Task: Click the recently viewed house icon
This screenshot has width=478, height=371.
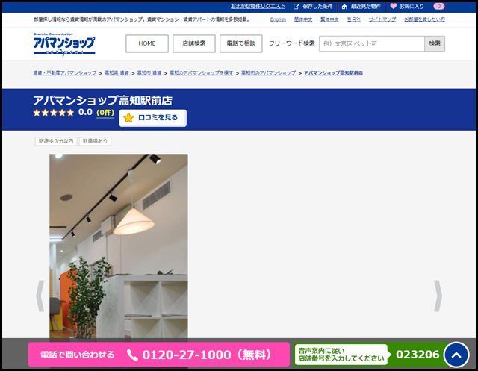Action: [x=344, y=7]
